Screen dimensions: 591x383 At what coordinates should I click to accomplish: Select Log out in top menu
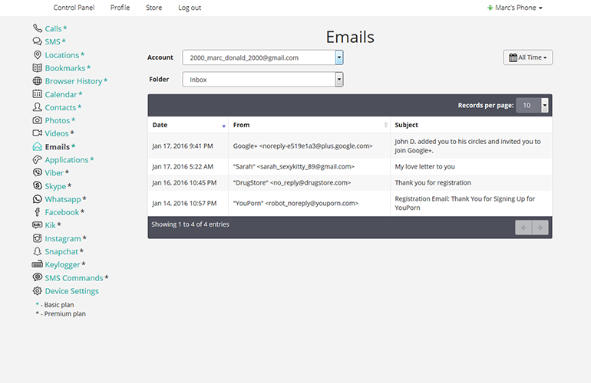point(190,8)
